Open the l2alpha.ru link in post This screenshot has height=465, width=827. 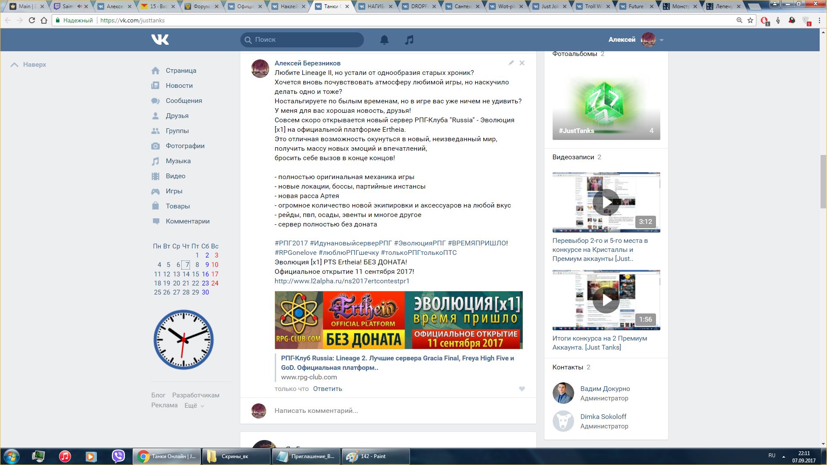[342, 281]
